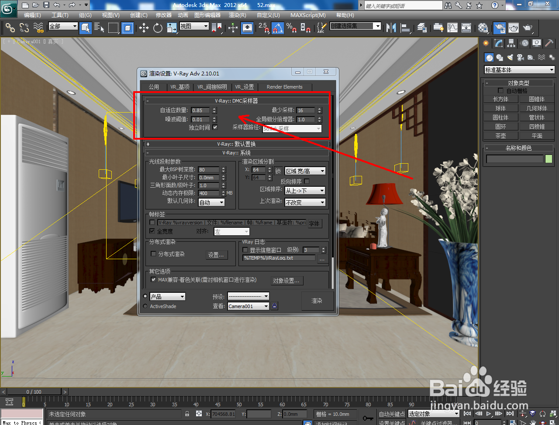Enable the 反向排序 checkbox
Viewport: 559px width, 425px height.
click(307, 181)
